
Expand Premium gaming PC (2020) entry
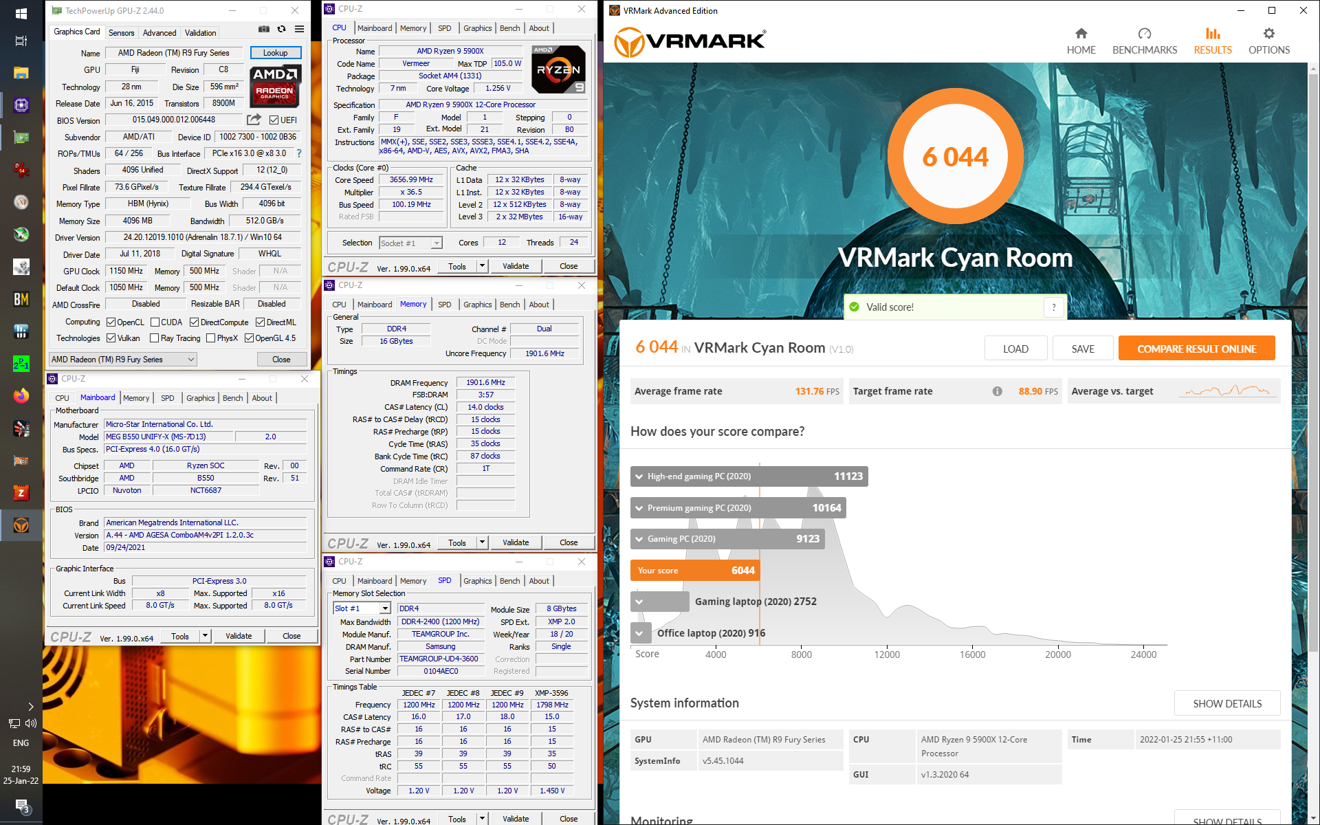(738, 508)
